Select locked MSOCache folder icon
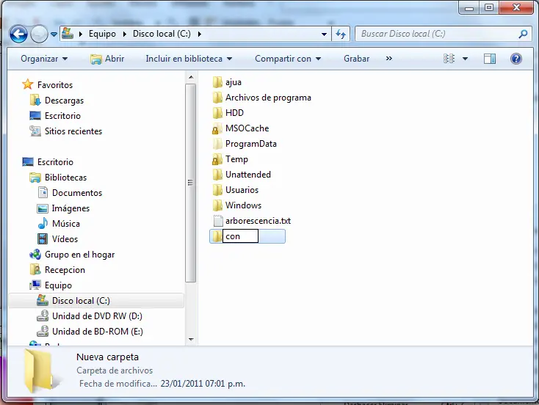This screenshot has width=539, height=405. click(217, 128)
